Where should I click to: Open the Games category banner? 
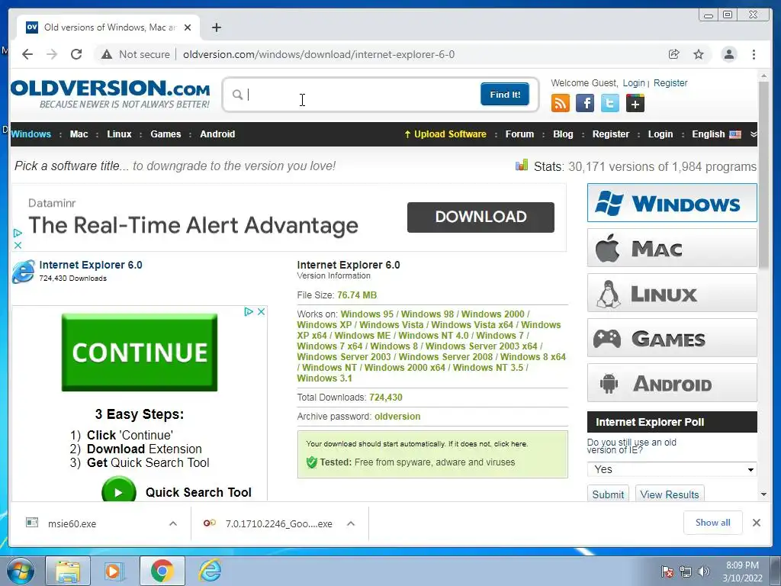point(672,338)
